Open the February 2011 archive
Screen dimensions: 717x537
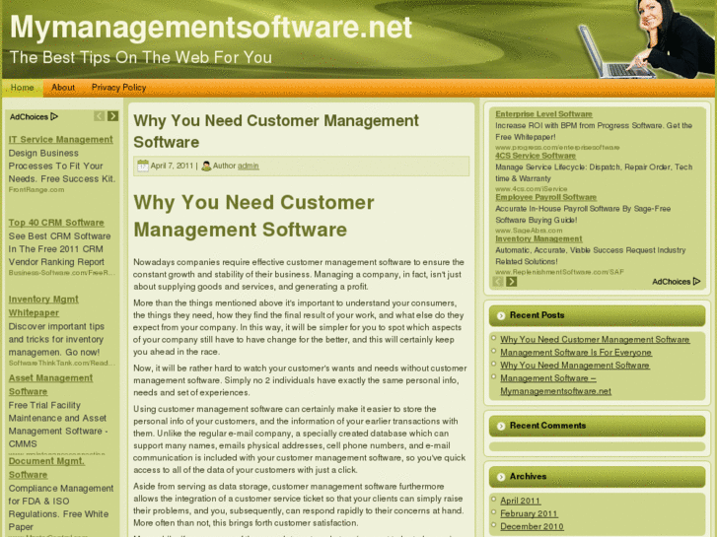pyautogui.click(x=529, y=513)
